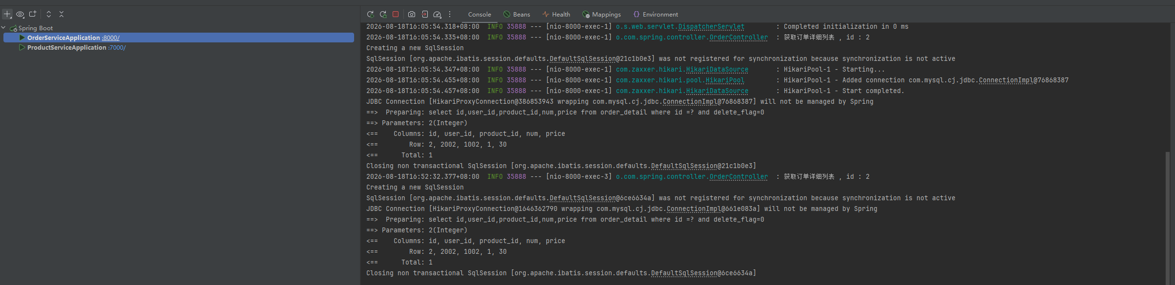
Task: Click the Spring Boot leaf icon in the tree
Action: pos(14,28)
